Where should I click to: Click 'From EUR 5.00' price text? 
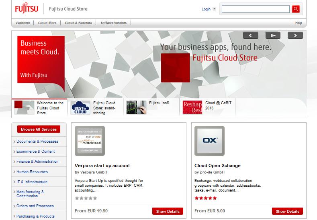coord(210,211)
